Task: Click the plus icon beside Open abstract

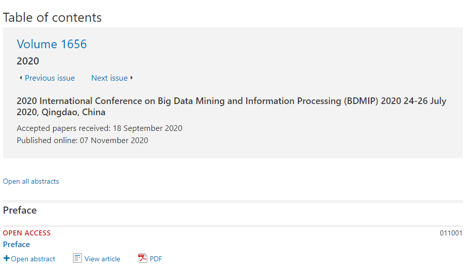Action: (6, 258)
